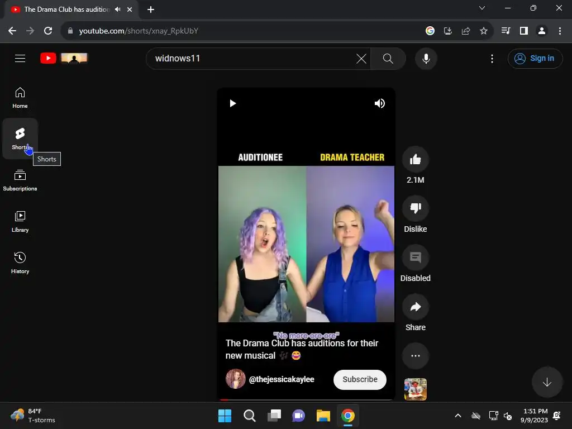The height and width of the screenshot is (429, 572).
Task: Click the Sign in button
Action: (535, 58)
